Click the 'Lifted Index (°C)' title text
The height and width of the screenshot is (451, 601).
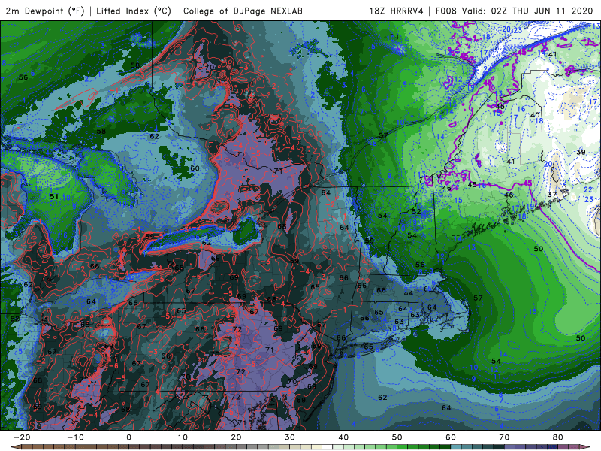(134, 11)
